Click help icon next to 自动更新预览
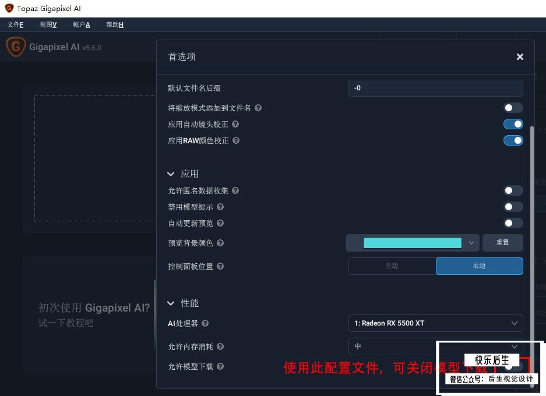This screenshot has width=546, height=396. click(x=220, y=224)
